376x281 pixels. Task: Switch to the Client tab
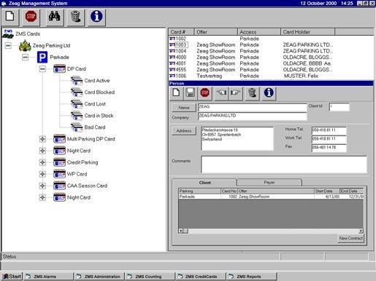204,183
